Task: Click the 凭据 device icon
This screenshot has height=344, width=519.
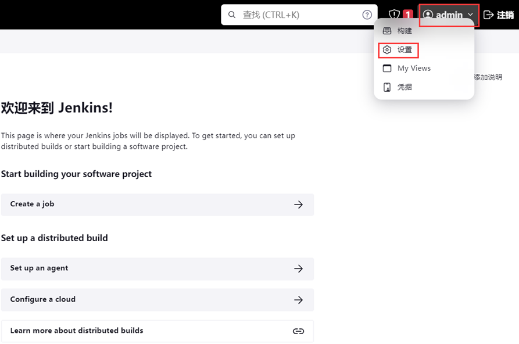Action: tap(387, 87)
